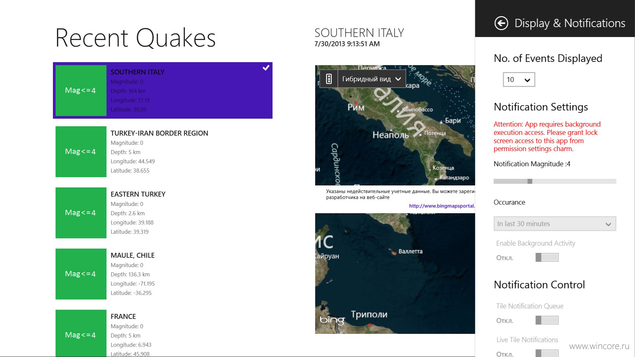Adjust the Notification Magnitude slider
Viewport: 635px width, 357px height.
[555, 181]
